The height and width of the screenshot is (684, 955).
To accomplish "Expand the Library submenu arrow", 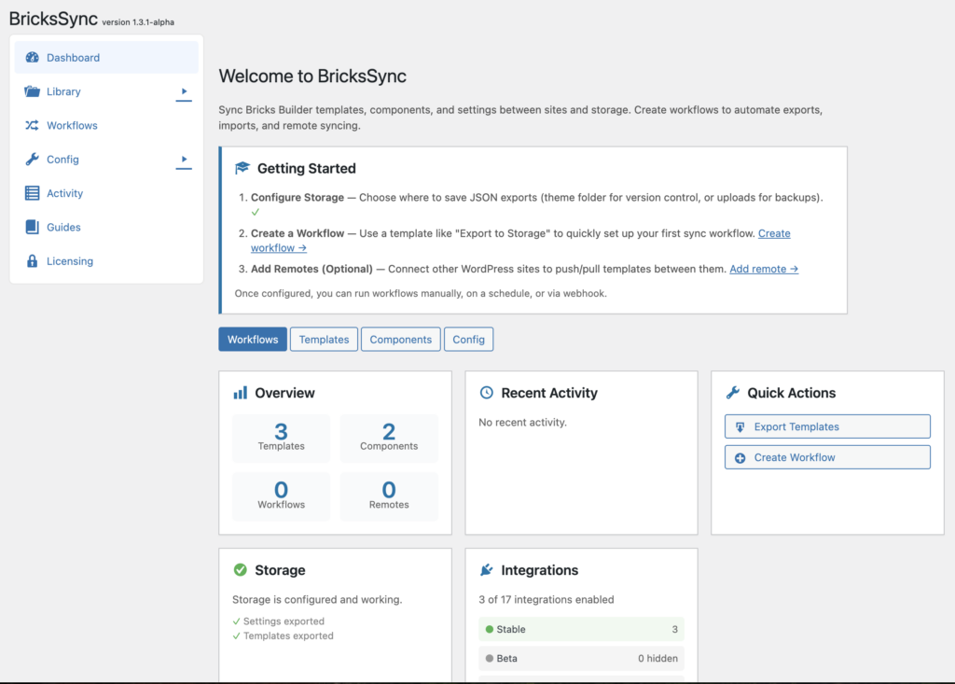I will point(184,91).
